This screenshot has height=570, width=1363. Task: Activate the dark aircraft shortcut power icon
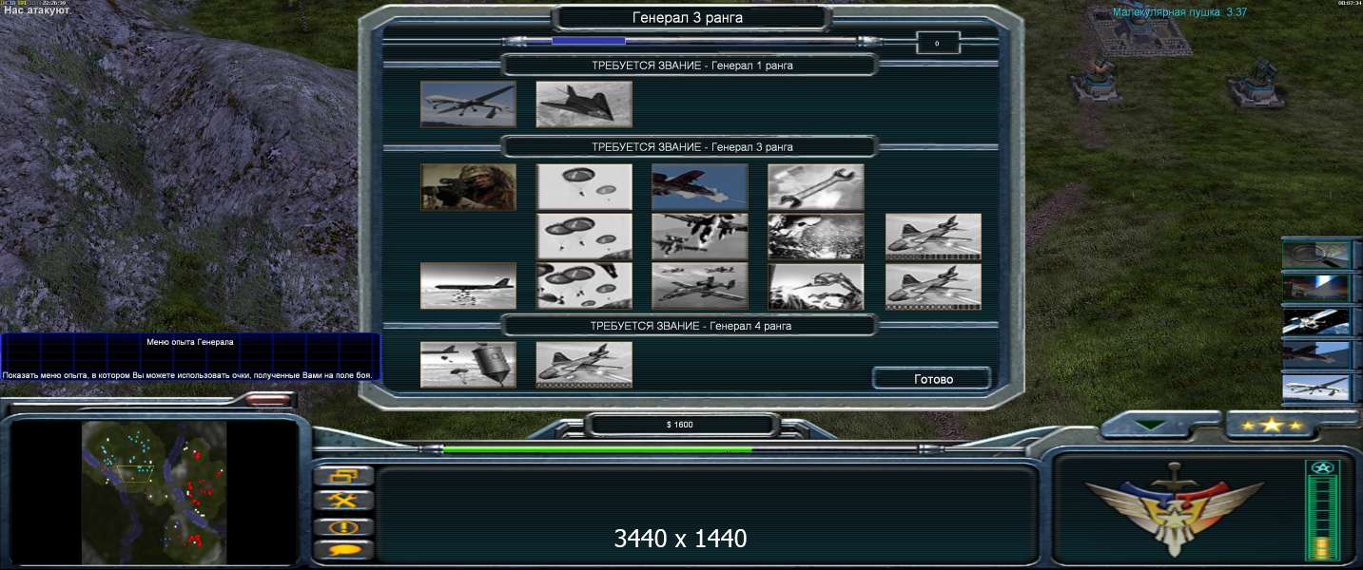click(x=1316, y=354)
